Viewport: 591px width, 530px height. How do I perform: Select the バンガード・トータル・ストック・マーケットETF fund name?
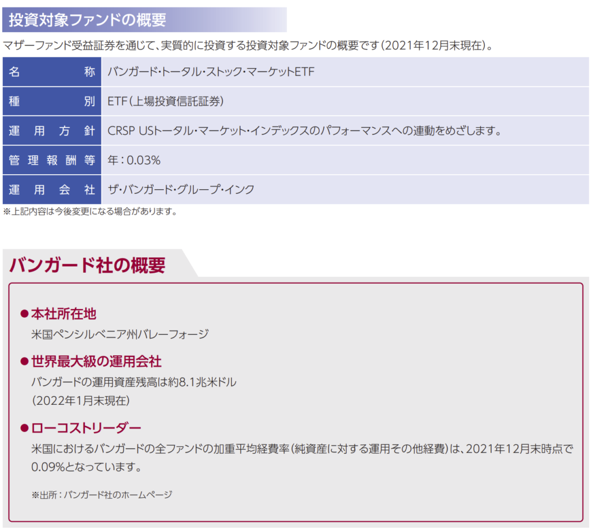211,72
